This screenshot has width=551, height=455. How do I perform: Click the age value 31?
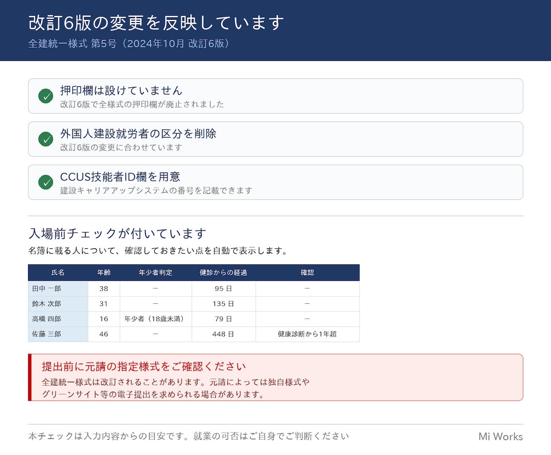pyautogui.click(x=104, y=304)
